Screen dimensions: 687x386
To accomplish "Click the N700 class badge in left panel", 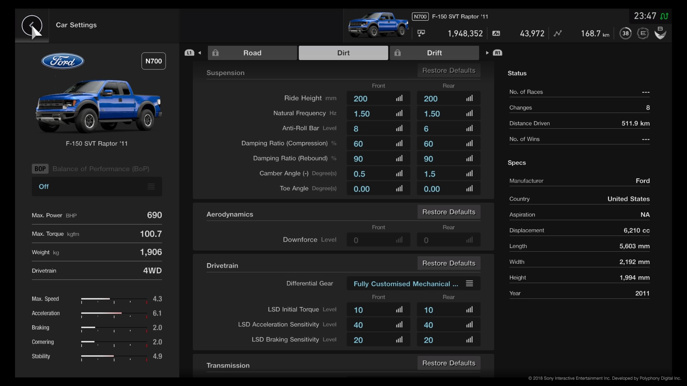I will pyautogui.click(x=154, y=61).
